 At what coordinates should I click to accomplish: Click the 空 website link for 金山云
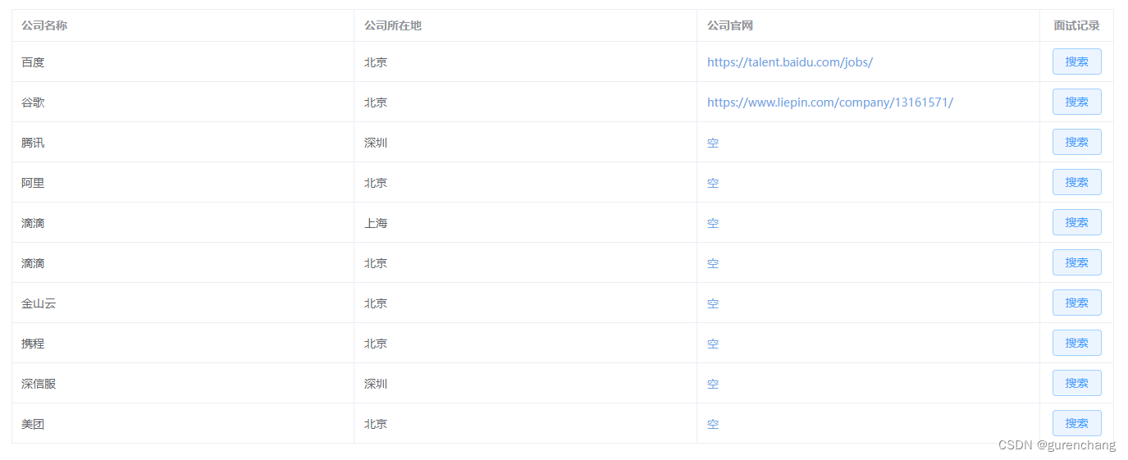tap(713, 303)
